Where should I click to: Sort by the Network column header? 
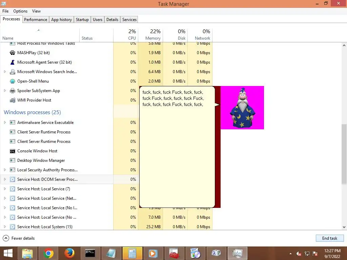(x=200, y=35)
